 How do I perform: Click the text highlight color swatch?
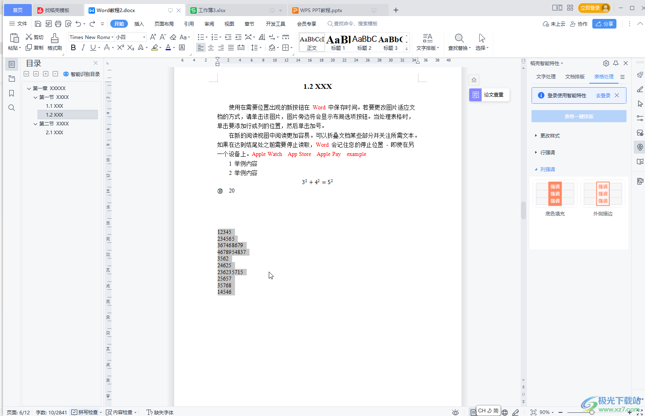(155, 47)
